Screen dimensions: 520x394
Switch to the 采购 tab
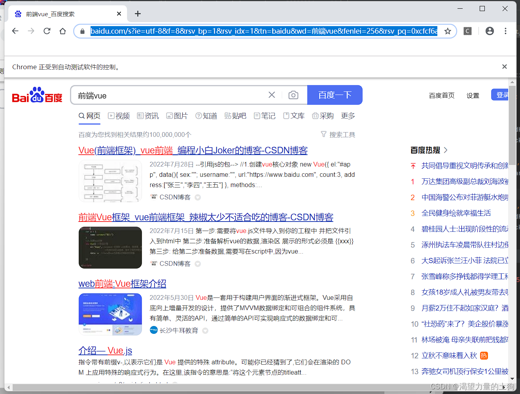(x=323, y=116)
